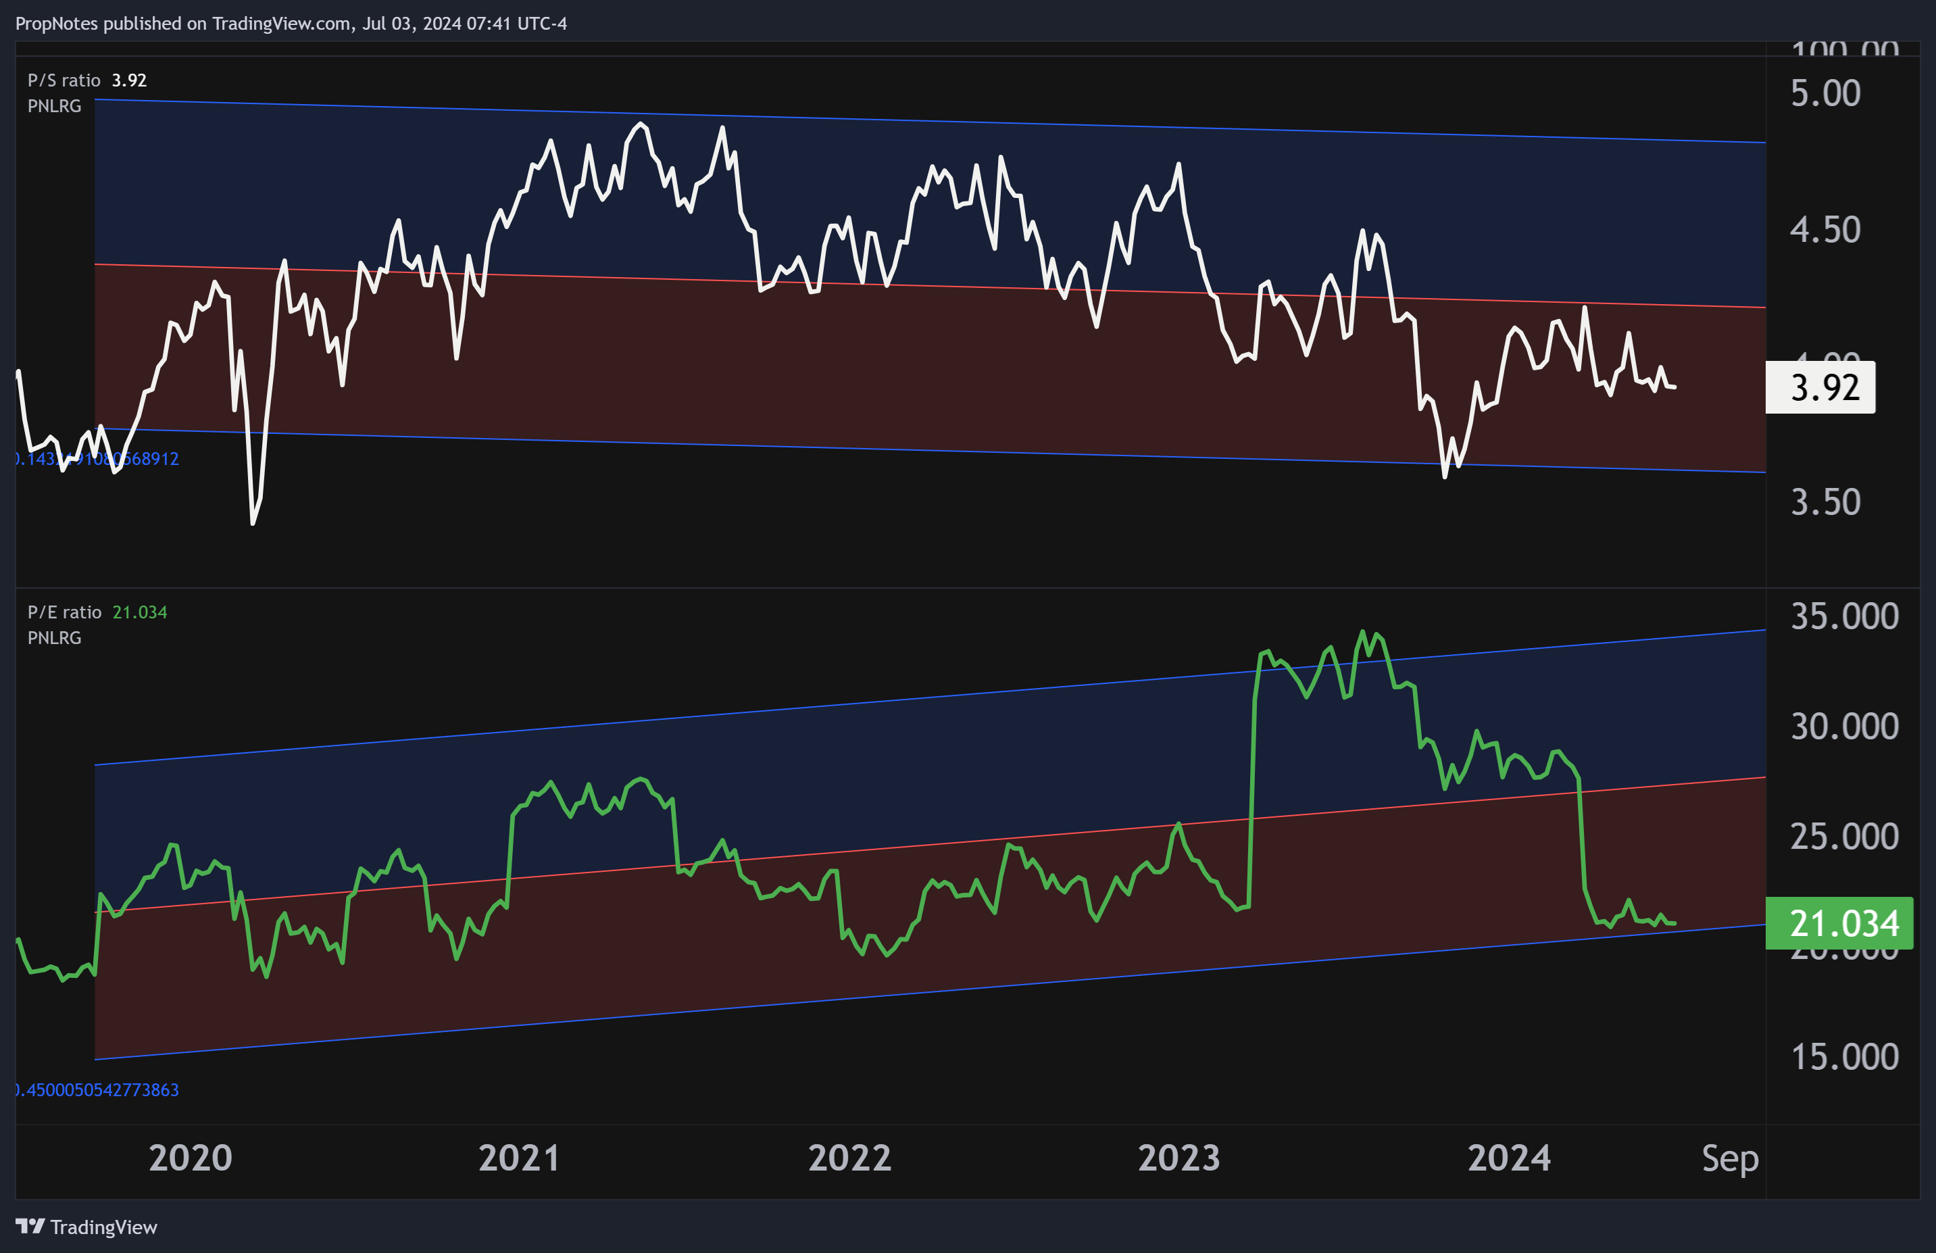The width and height of the screenshot is (1936, 1253).
Task: Click the 5.00 price scale label
Action: [1825, 93]
